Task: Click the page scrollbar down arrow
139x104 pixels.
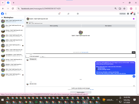Action: [x=138, y=94]
